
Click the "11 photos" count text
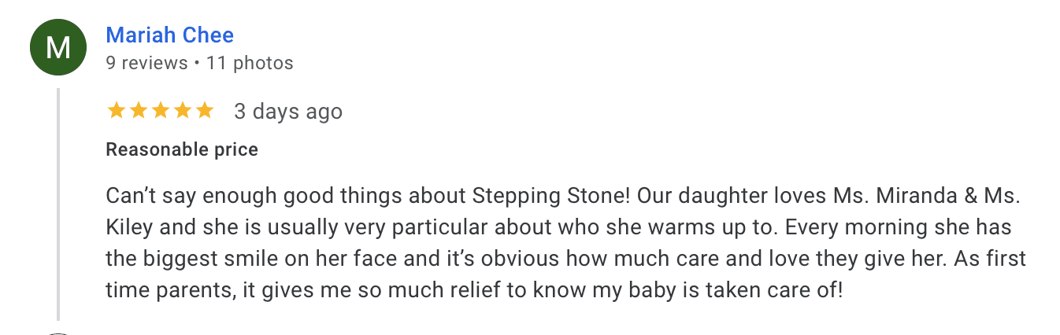pos(250,63)
